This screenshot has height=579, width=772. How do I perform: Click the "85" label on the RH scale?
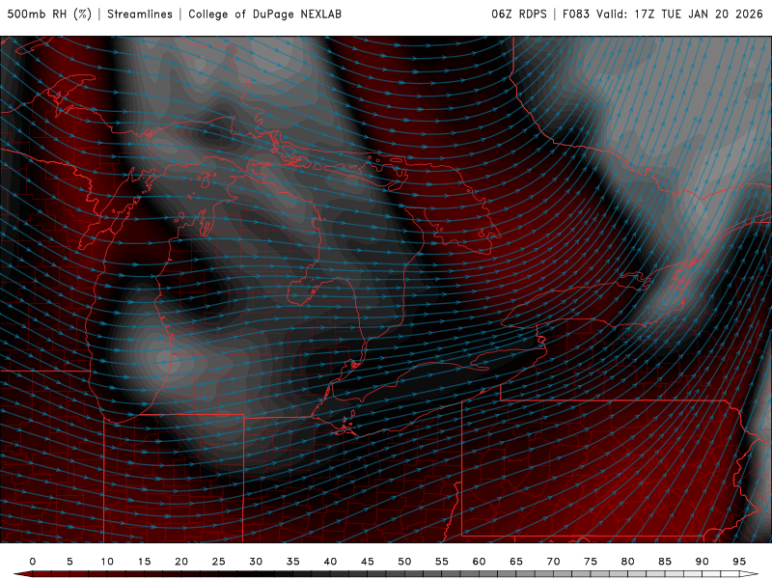pyautogui.click(x=665, y=562)
